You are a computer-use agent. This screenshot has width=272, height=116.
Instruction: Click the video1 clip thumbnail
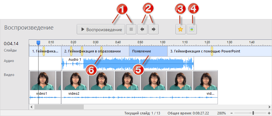43,81
